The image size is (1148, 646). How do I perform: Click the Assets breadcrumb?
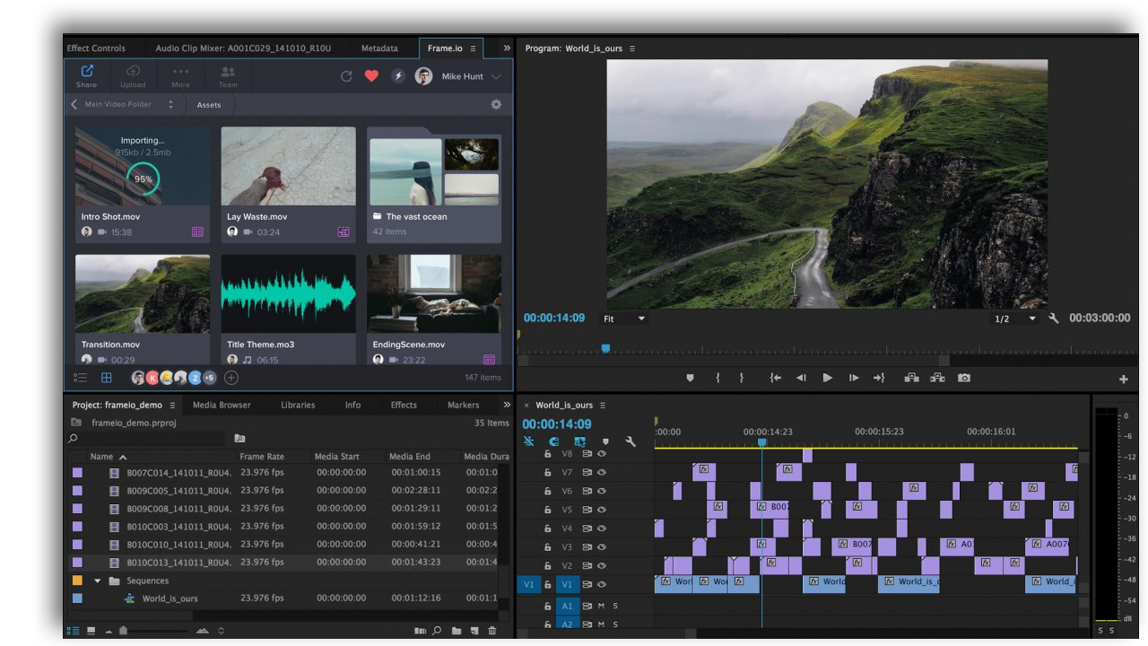click(x=209, y=105)
